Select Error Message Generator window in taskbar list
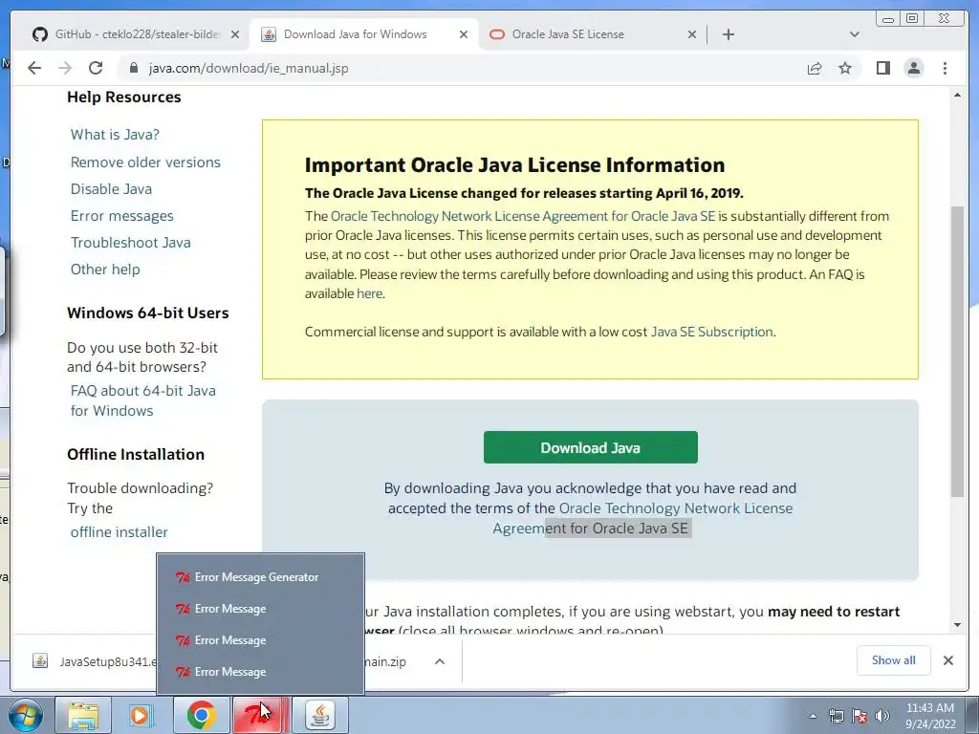The width and height of the screenshot is (979, 734). (x=260, y=576)
